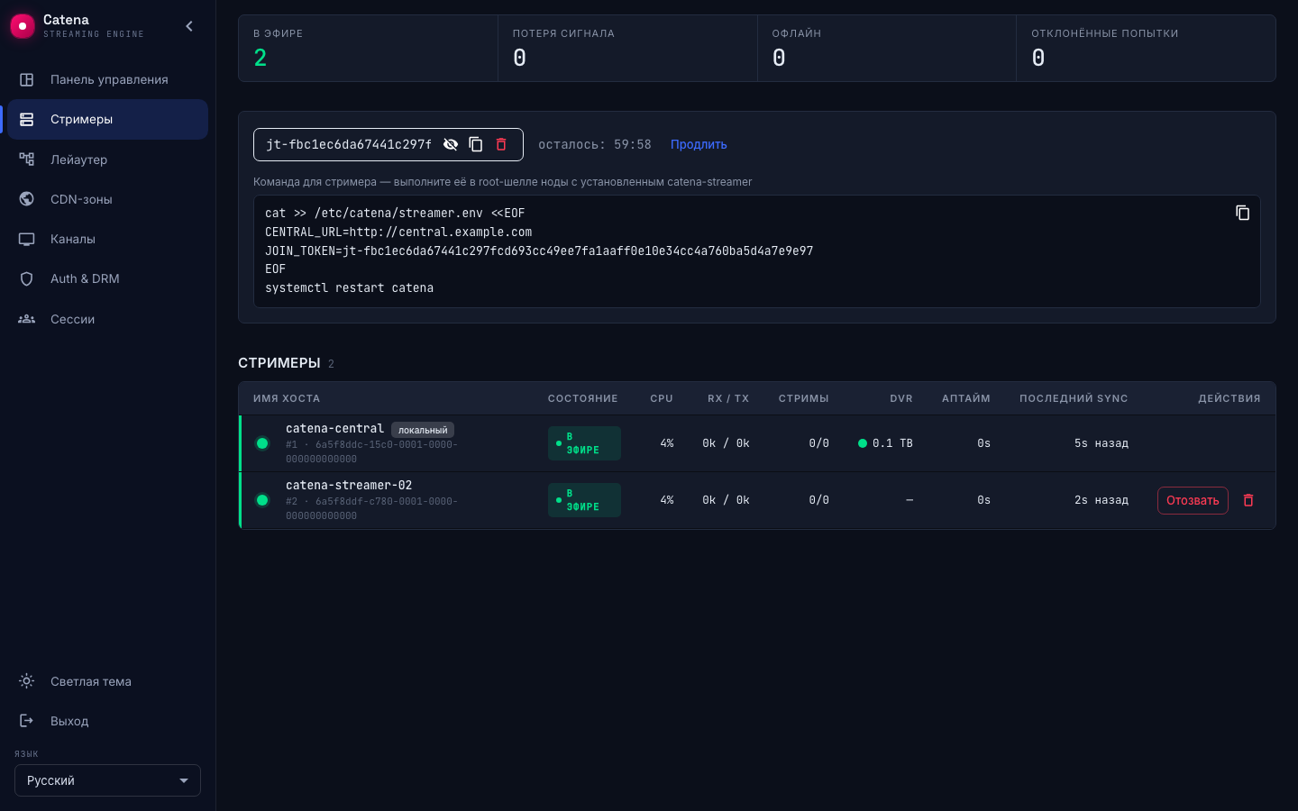The image size is (1298, 811).
Task: Select the Стримеры server icon
Action: pos(27,119)
